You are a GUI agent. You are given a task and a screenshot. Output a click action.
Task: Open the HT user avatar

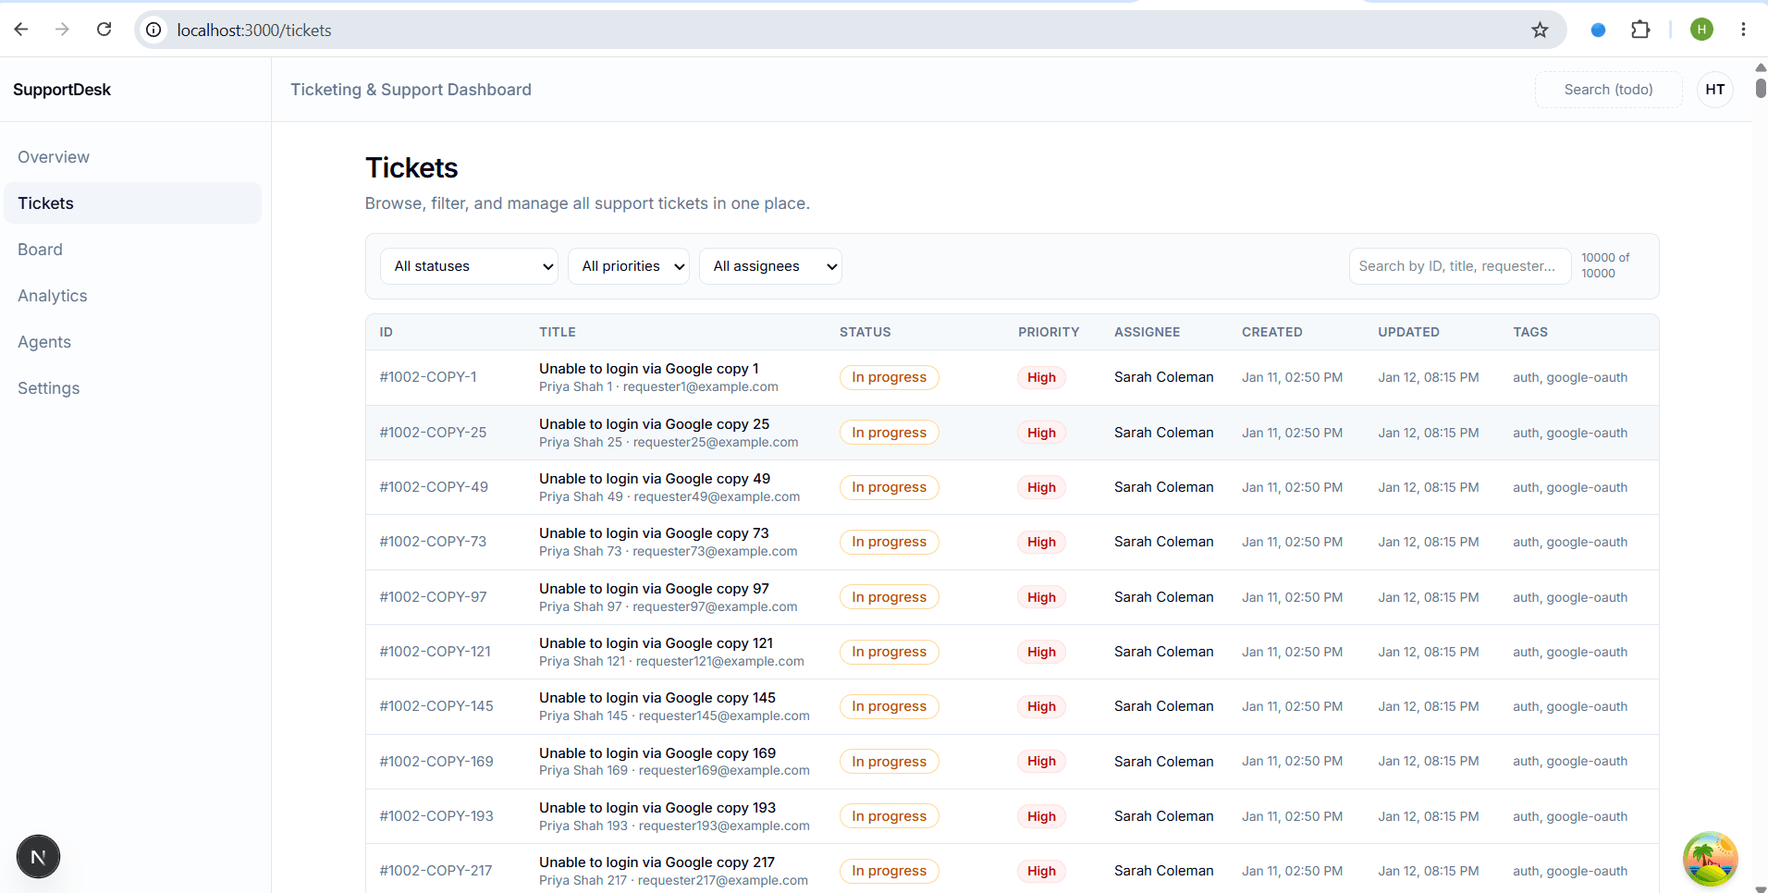coord(1715,90)
